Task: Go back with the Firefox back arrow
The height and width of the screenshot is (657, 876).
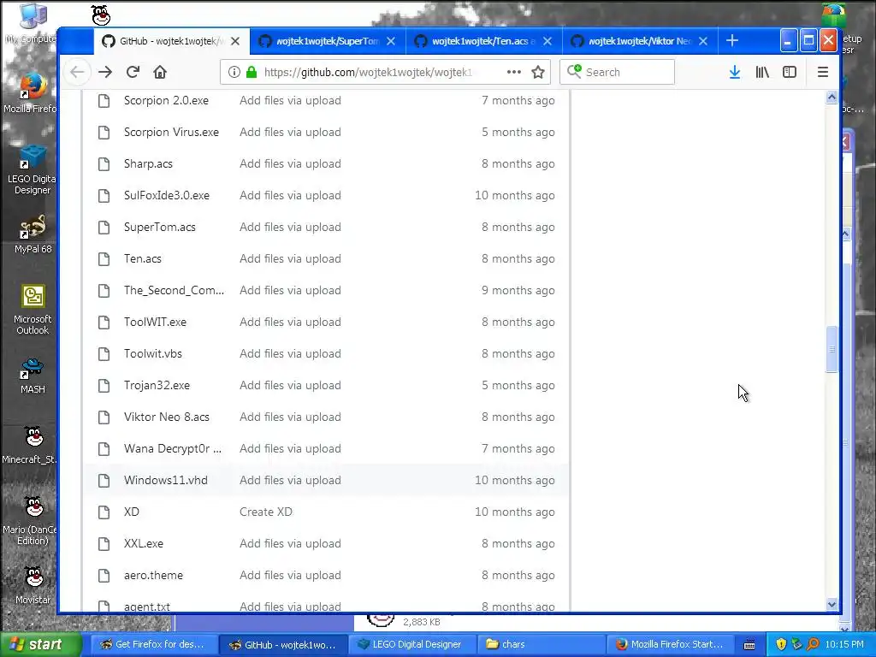Action: pos(78,72)
